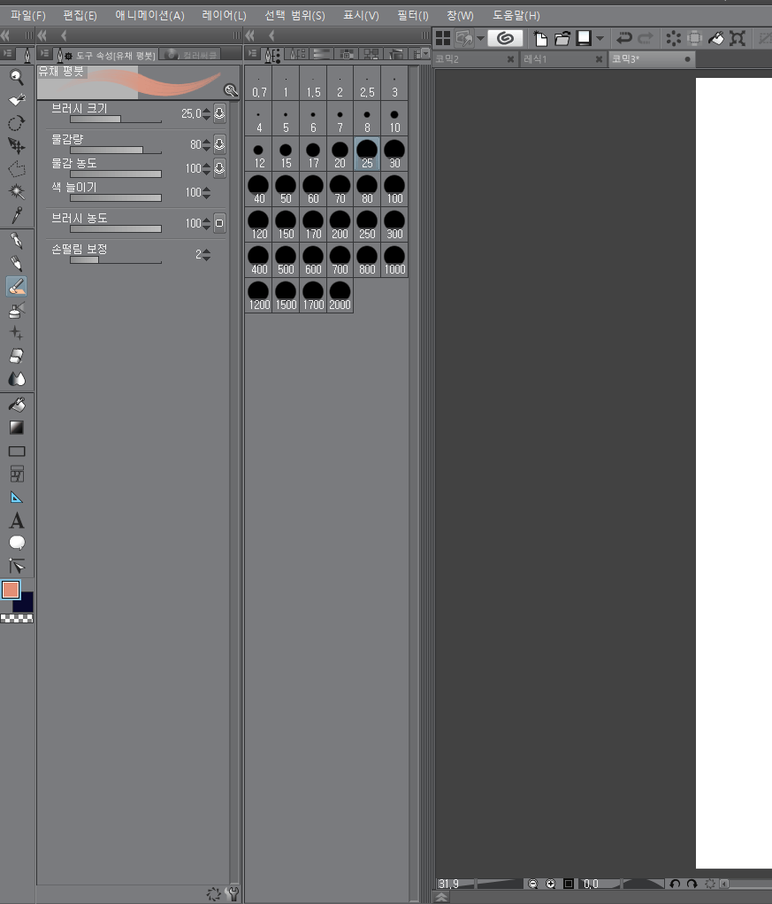Close the 코믹2 tab
This screenshot has width=772, height=904.
point(510,58)
